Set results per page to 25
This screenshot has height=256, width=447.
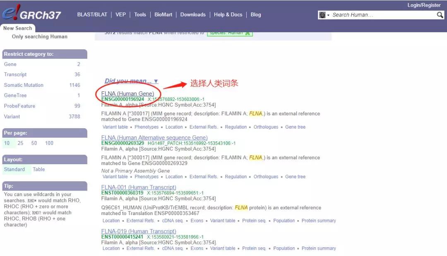tap(20, 143)
